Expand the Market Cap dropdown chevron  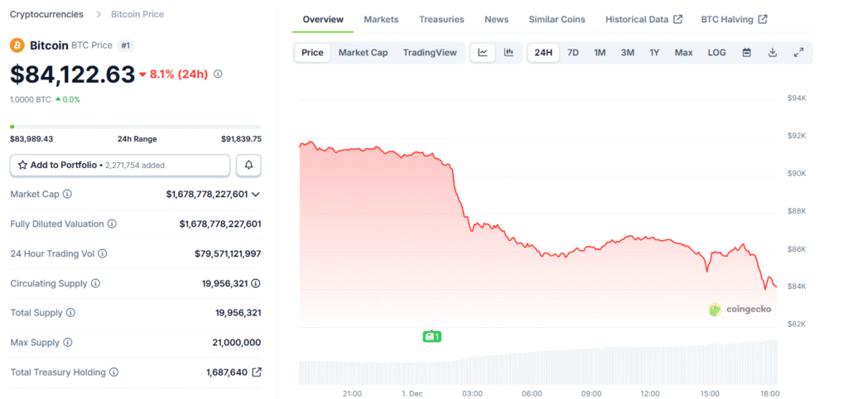tap(256, 194)
